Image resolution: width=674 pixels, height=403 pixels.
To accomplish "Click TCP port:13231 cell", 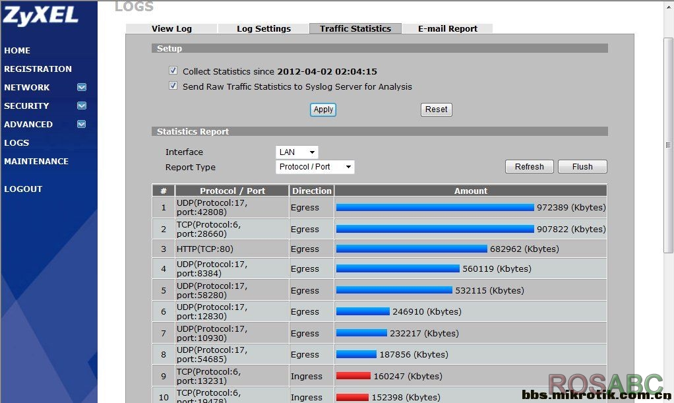I will [x=232, y=377].
